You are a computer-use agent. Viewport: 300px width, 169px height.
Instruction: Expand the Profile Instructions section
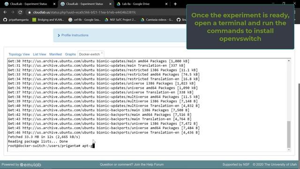[x=73, y=35]
